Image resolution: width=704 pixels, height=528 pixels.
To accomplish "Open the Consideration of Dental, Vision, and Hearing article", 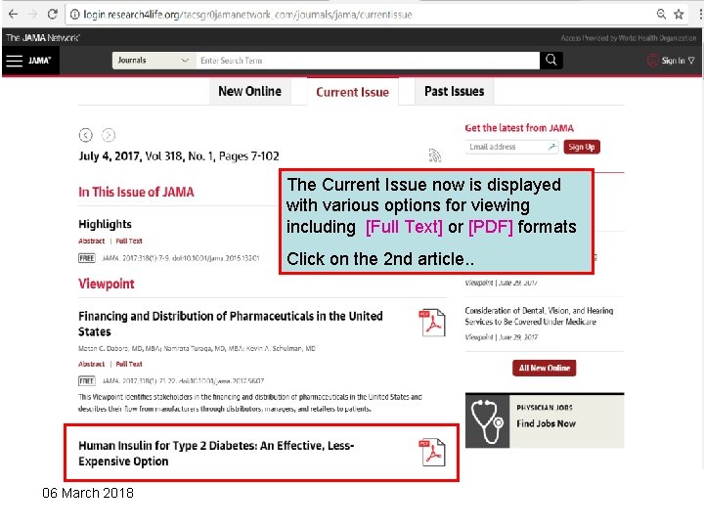I will (539, 316).
